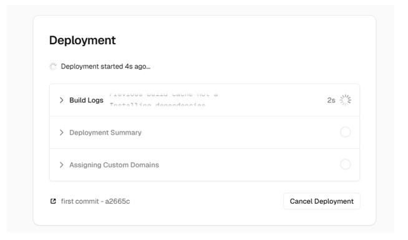
Task: Click the Build Logs loading spinner
Action: click(x=345, y=100)
